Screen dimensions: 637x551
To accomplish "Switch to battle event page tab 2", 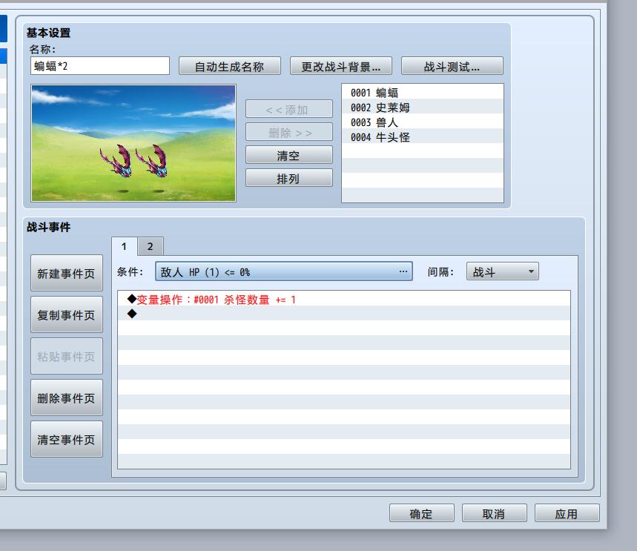I will [151, 246].
